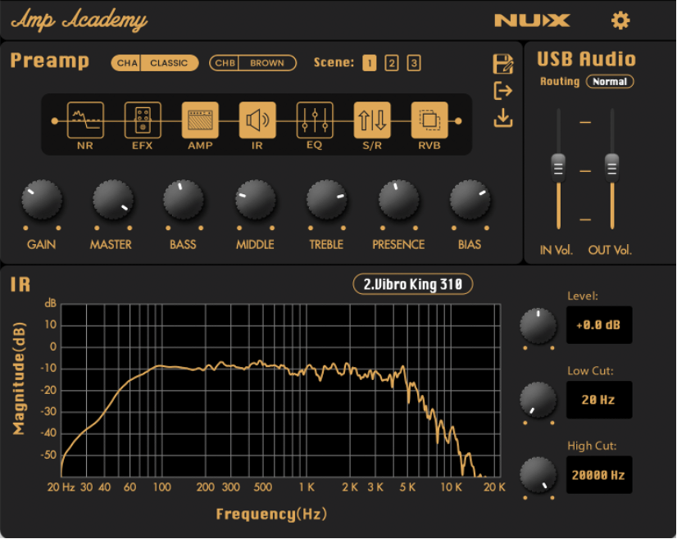Open the EFX pedal block
Viewport: 677px width, 539px height.
[x=143, y=120]
